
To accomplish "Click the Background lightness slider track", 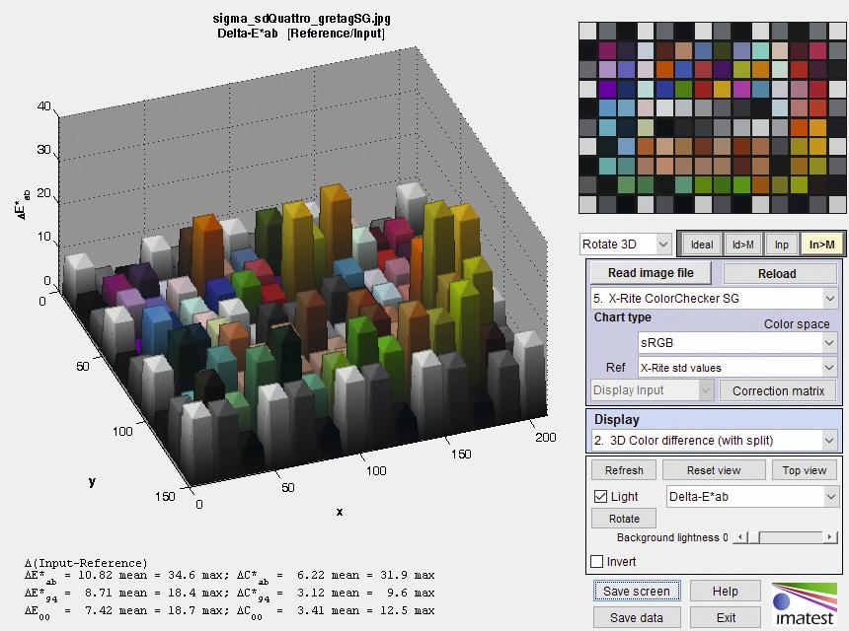I will 786,537.
